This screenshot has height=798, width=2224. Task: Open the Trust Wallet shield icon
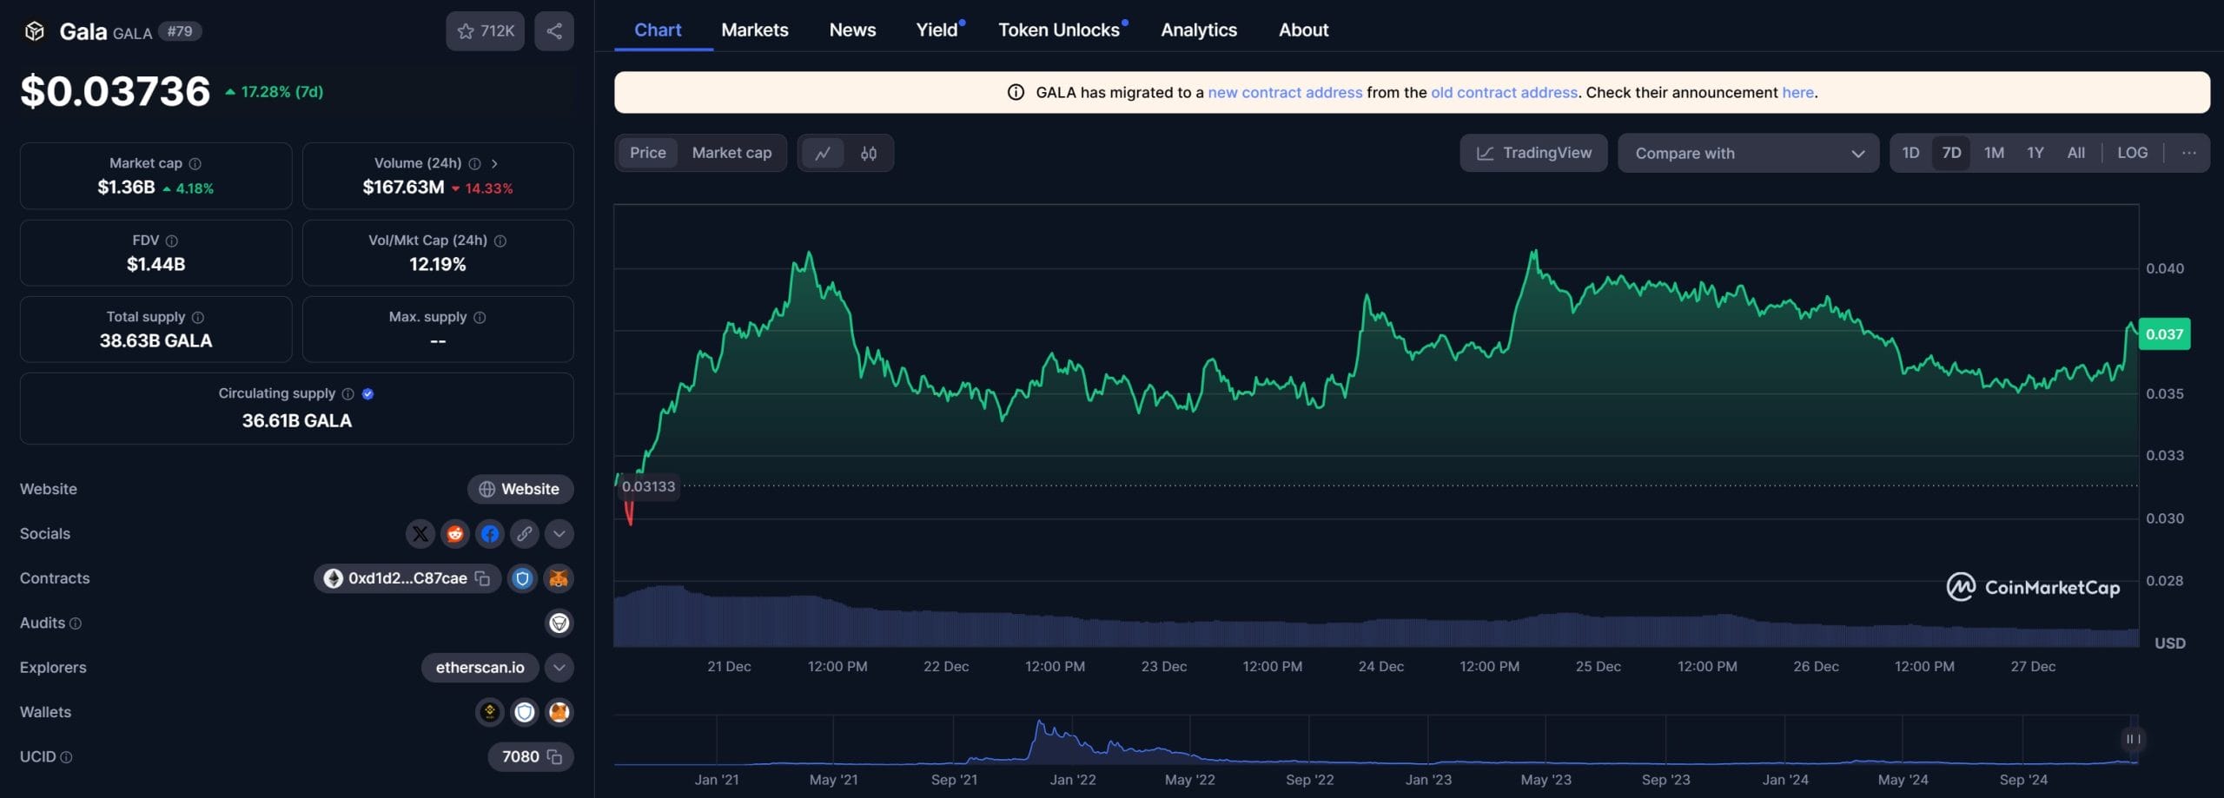[525, 712]
